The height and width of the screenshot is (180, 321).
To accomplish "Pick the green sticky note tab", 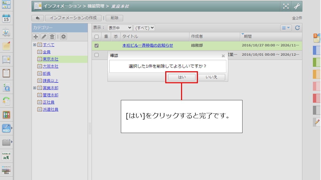I will (x=317, y=62).
